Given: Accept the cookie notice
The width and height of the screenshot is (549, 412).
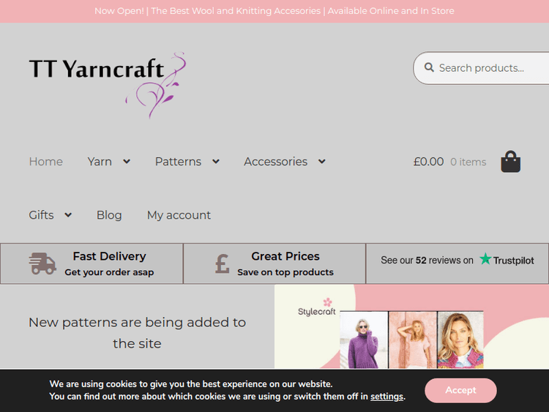Looking at the screenshot, I should pos(460,390).
